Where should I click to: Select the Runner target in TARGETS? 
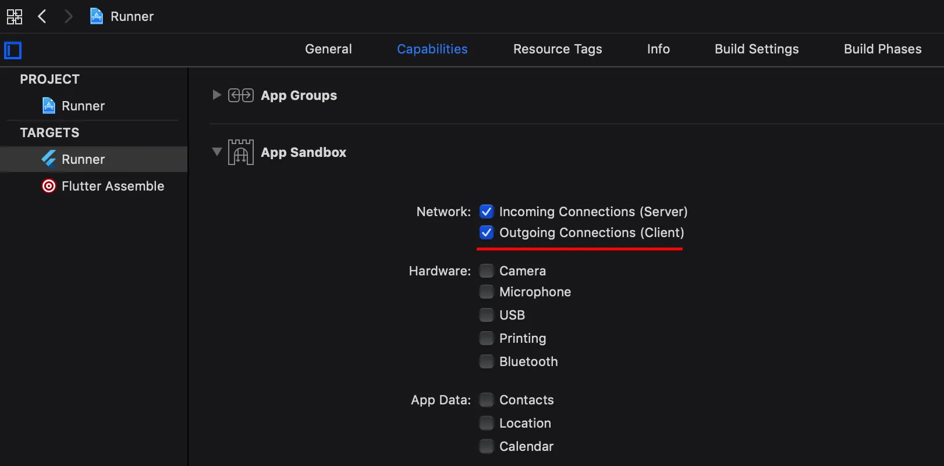pos(83,159)
